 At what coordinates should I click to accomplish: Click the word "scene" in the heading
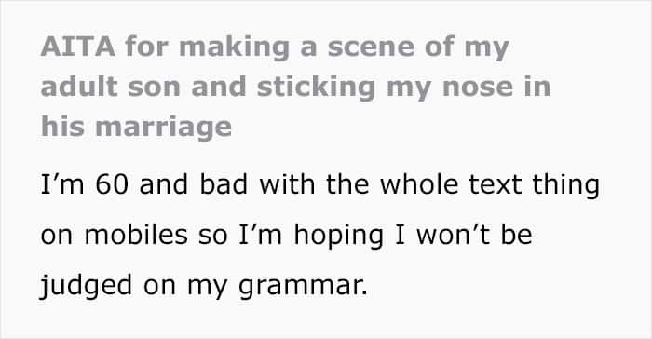click(x=371, y=47)
